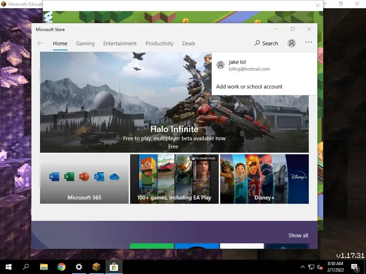Image resolution: width=366 pixels, height=274 pixels.
Task: Go back with the Store back arrow
Action: click(x=40, y=43)
